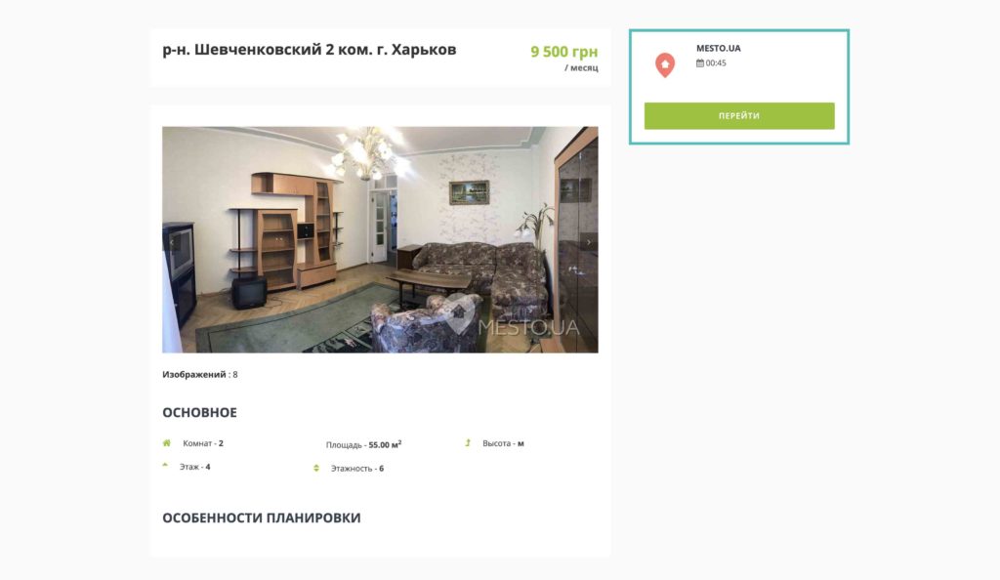This screenshot has width=1000, height=580.
Task: Show the previous photo with left arrow
Action: pos(172,242)
